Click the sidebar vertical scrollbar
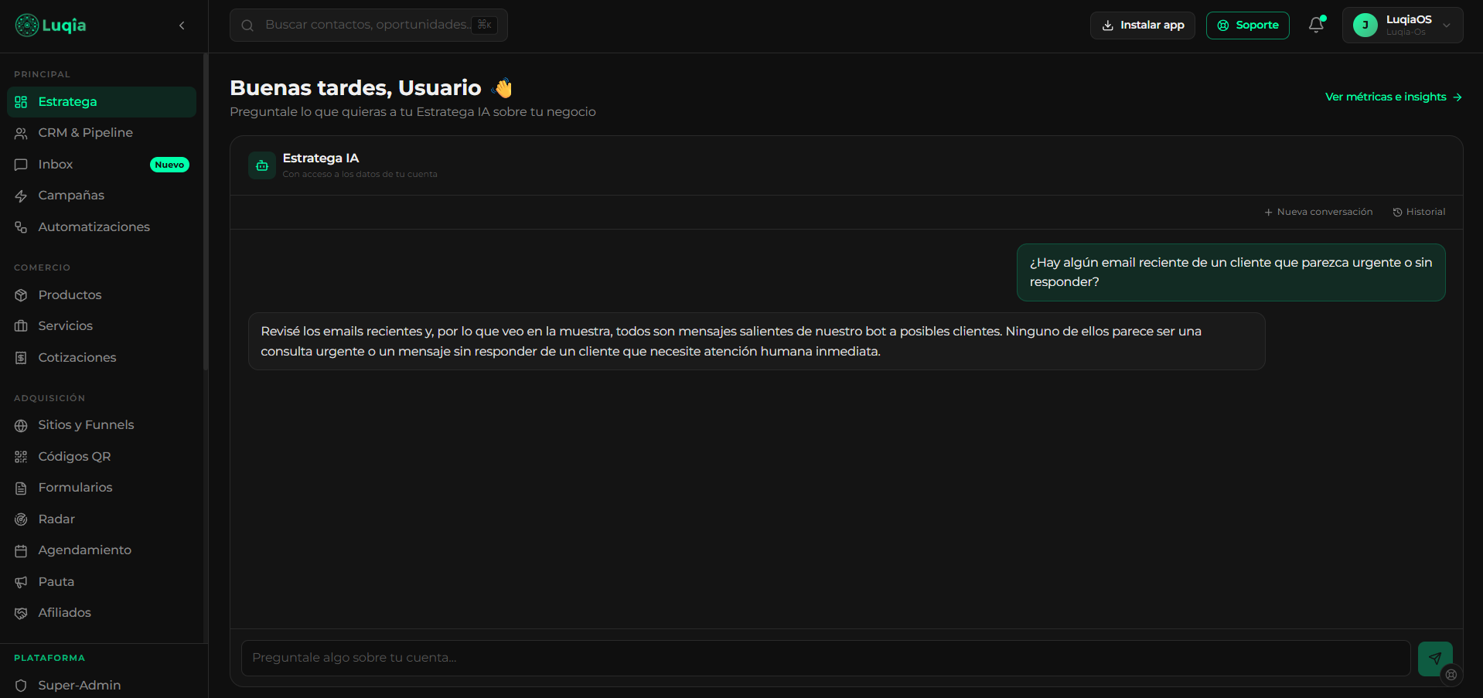The image size is (1483, 698). point(206,213)
